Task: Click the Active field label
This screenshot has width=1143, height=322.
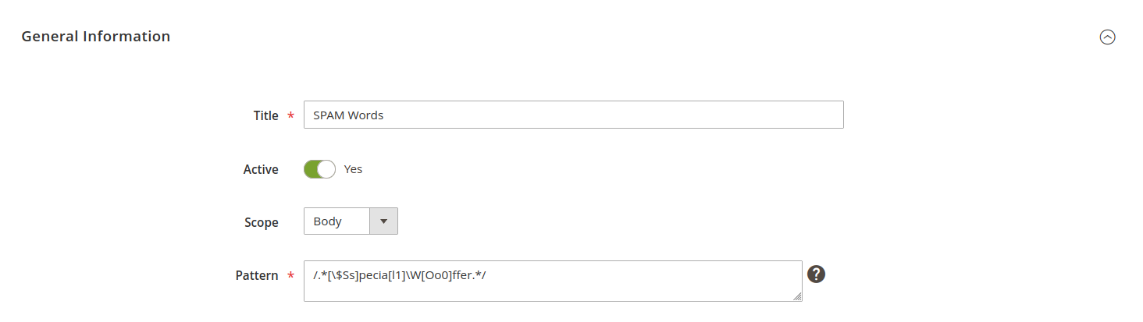Action: click(261, 169)
